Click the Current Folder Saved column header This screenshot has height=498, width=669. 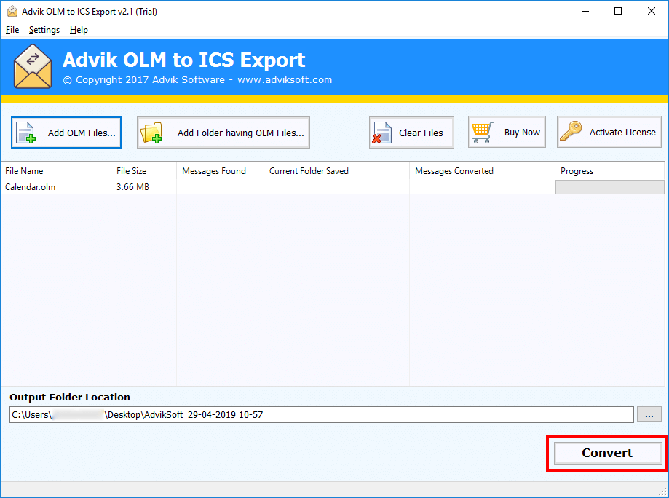(x=336, y=171)
